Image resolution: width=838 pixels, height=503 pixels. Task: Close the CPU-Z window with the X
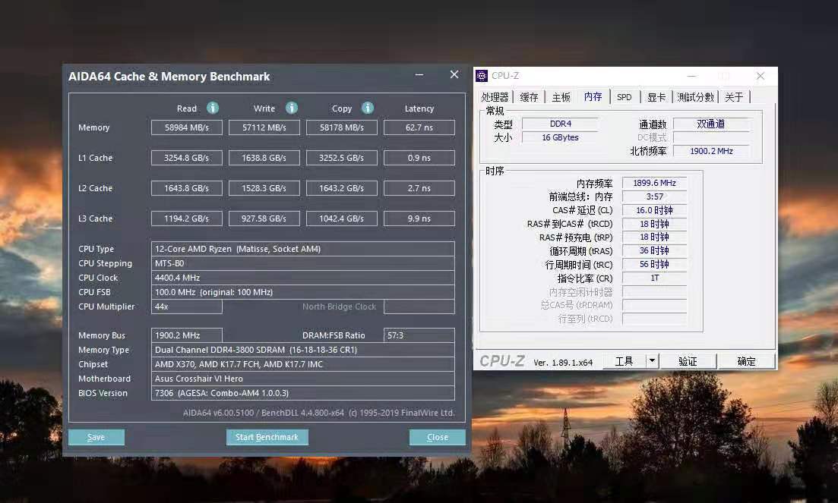click(x=761, y=77)
